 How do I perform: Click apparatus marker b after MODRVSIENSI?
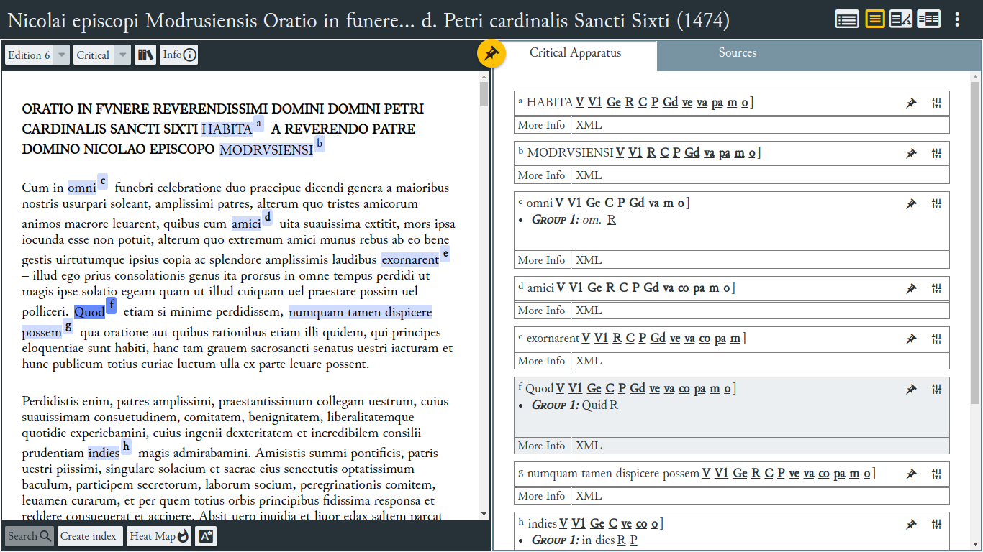pyautogui.click(x=320, y=144)
